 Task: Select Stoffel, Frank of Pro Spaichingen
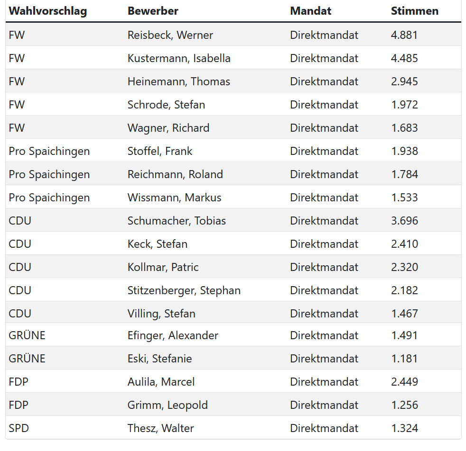[160, 151]
